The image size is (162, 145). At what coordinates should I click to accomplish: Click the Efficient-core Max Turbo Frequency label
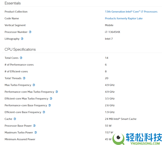coord(26,98)
